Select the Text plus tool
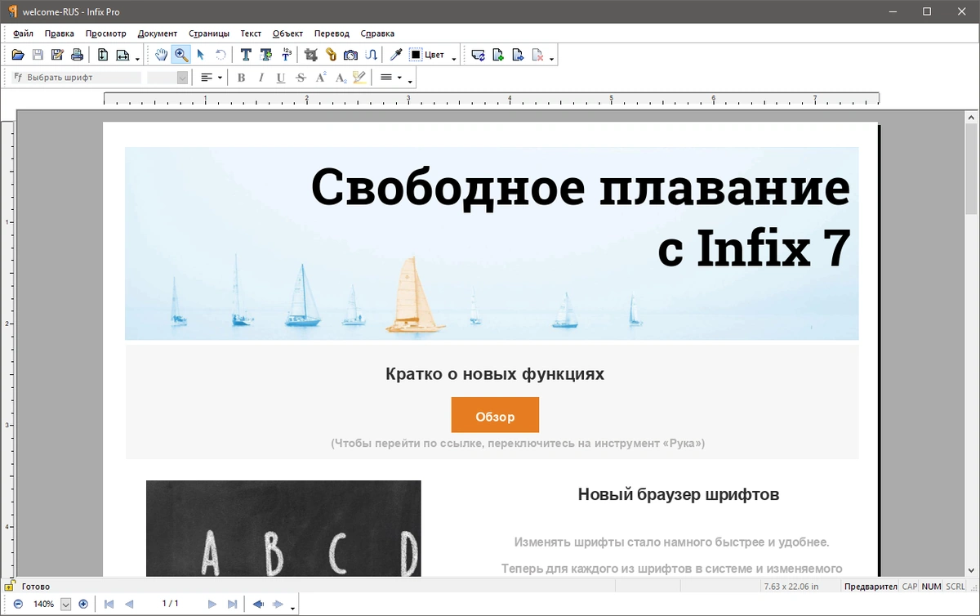 tap(266, 55)
